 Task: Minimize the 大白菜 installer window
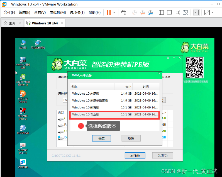click(x=174, y=58)
